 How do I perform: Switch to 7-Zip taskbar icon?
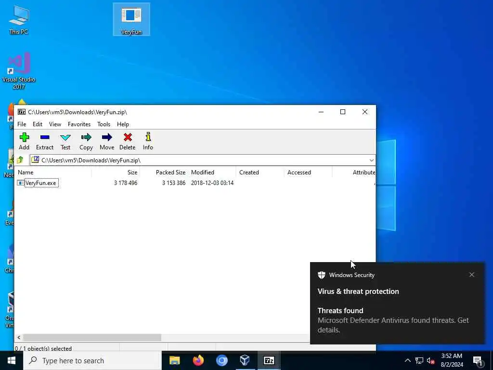click(x=269, y=360)
